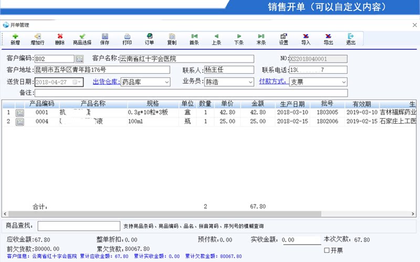
Task: Click the 客户地址 input field
Action: (x=102, y=70)
